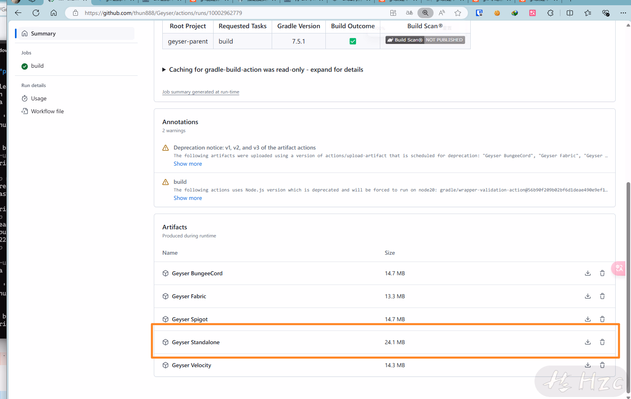Open the zoom magnifier in address bar
Viewport: 631px width, 399px height.
426,13
